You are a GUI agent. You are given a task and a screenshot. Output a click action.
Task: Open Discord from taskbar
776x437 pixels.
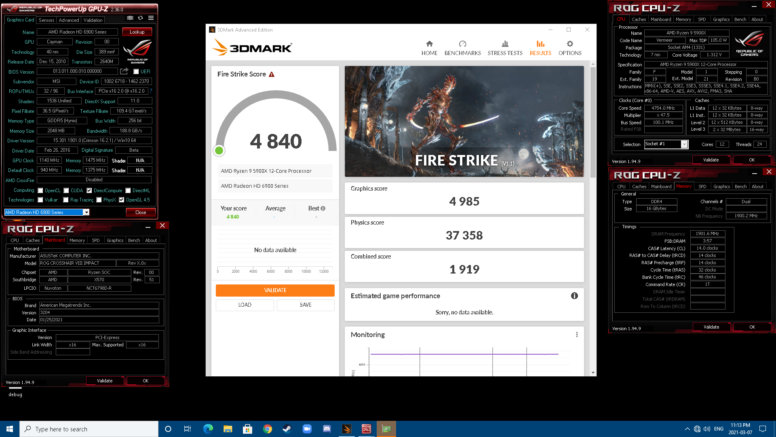(327, 429)
